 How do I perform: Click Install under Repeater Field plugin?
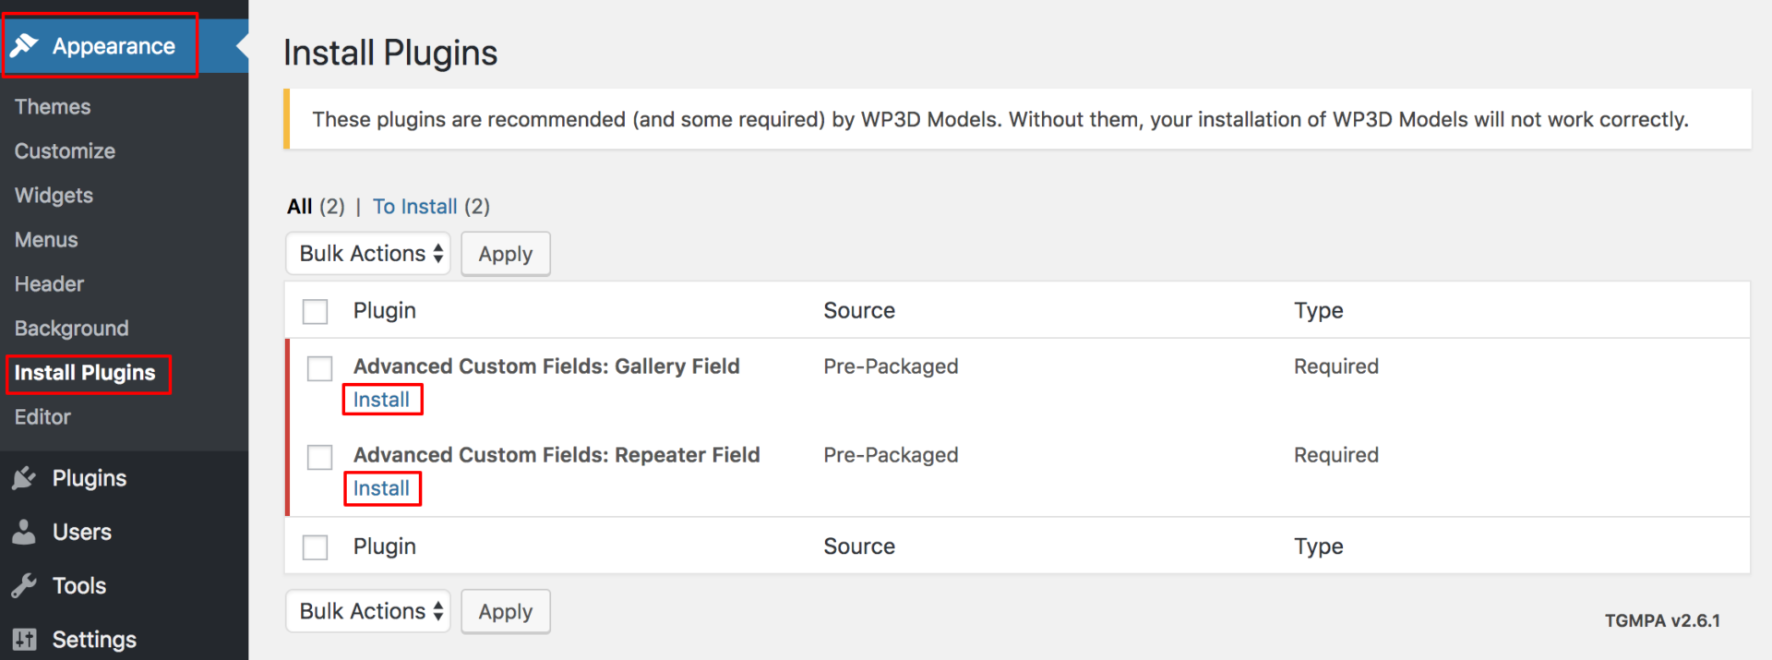tap(382, 488)
